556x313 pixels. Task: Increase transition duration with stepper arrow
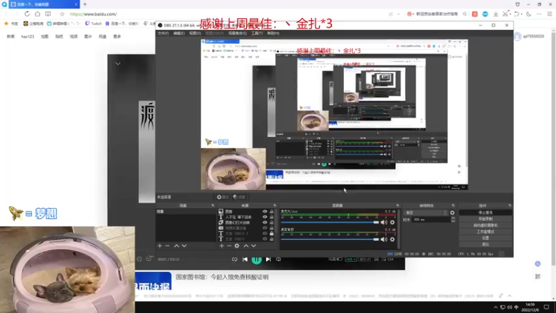pyautogui.click(x=453, y=218)
